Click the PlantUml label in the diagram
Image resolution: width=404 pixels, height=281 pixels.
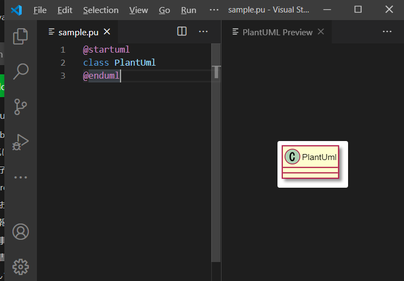pos(319,157)
